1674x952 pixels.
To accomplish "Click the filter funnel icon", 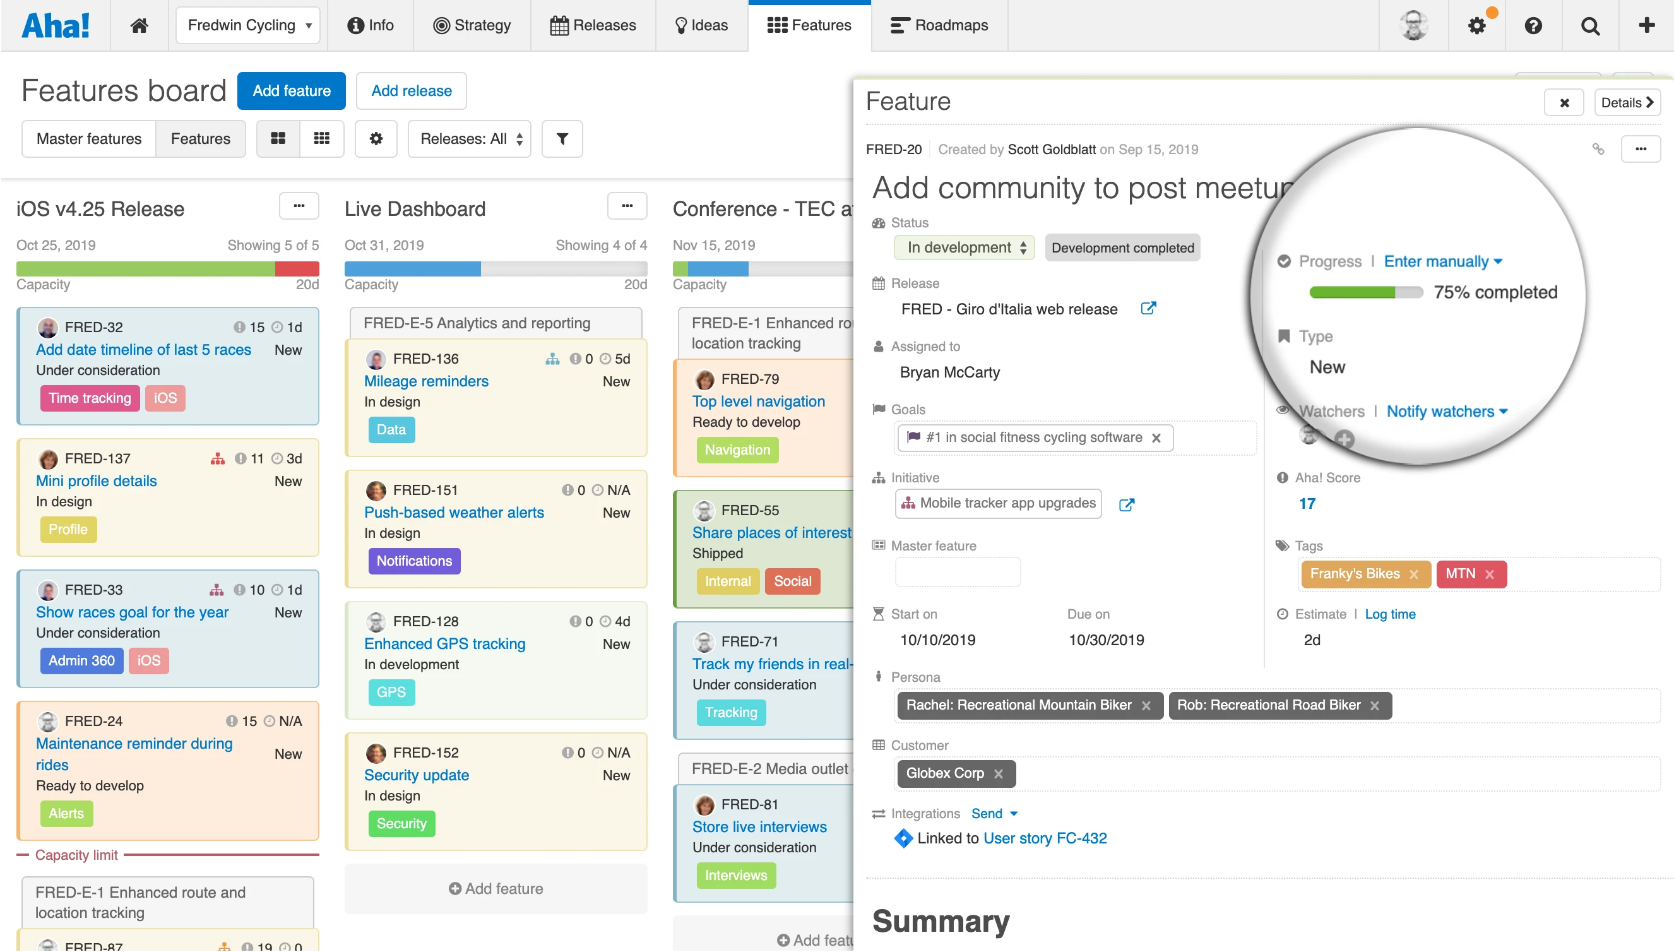I will 562,139.
